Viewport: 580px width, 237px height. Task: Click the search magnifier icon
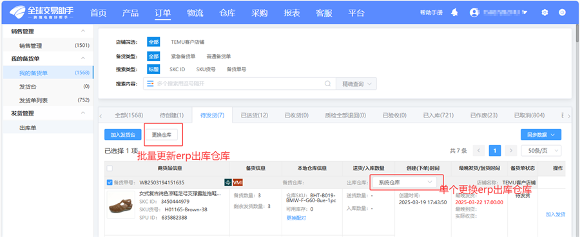click(327, 83)
